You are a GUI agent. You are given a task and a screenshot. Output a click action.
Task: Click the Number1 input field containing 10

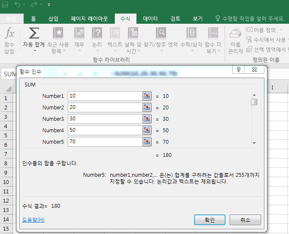(105, 96)
